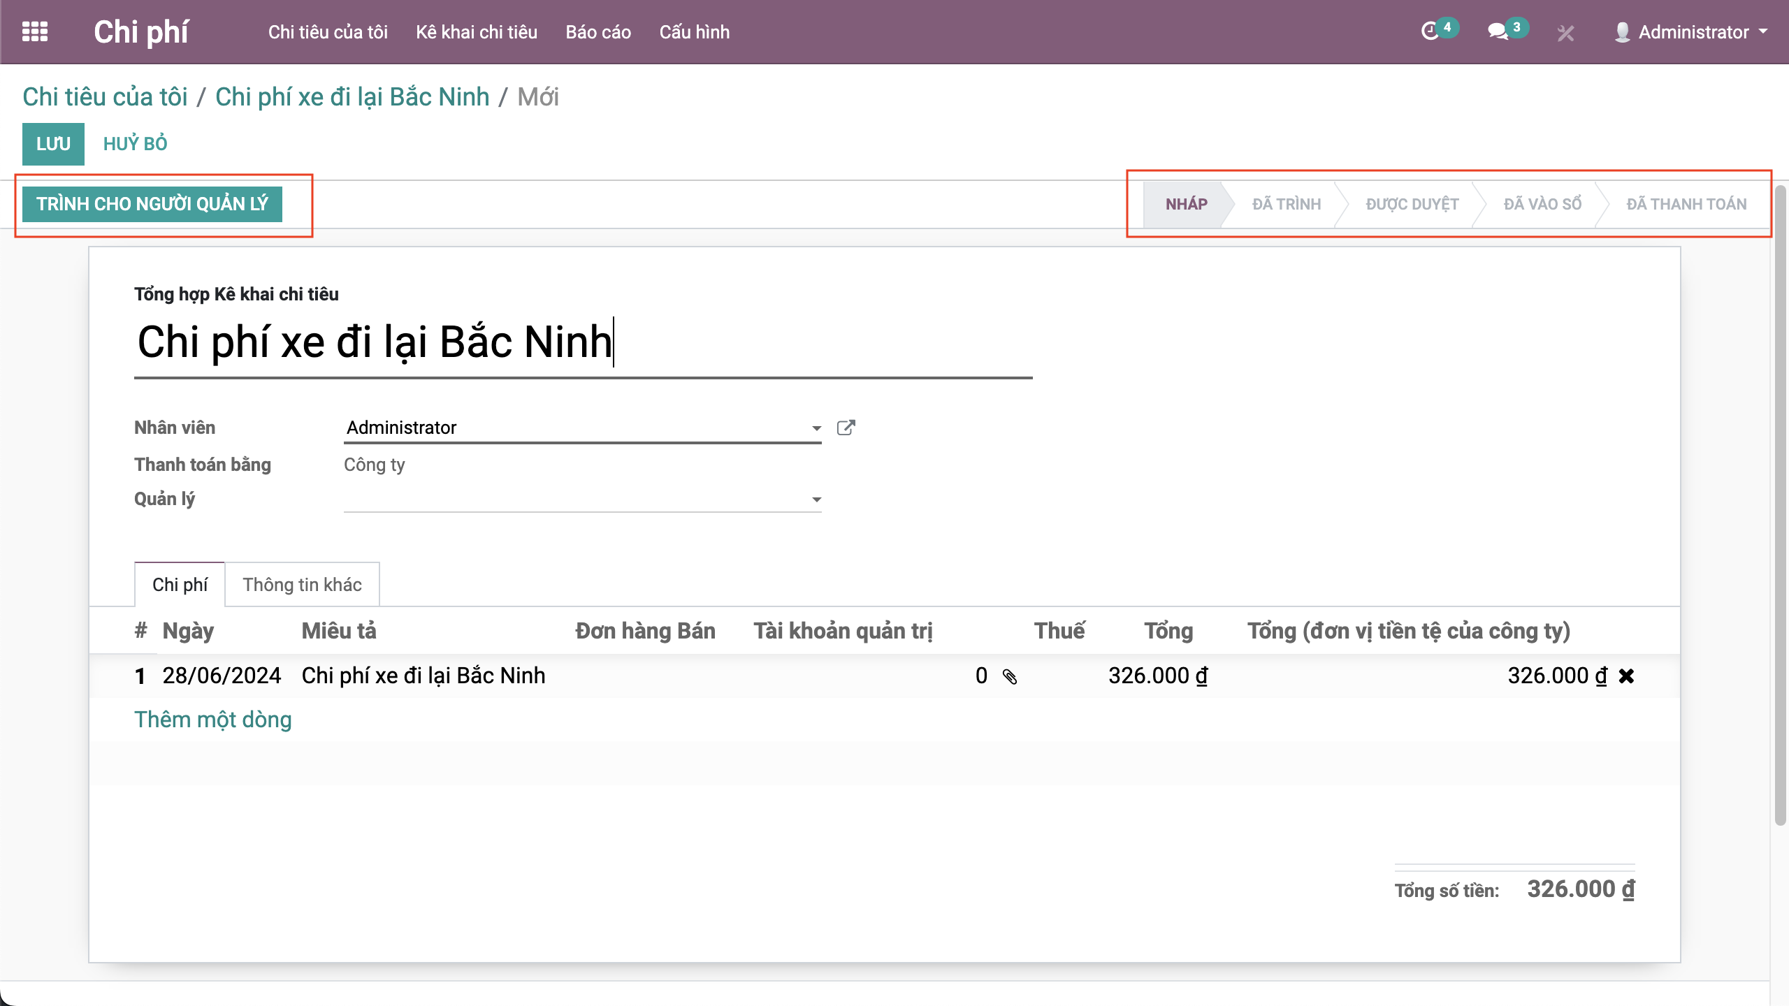
Task: Expand the Quản lý dropdown arrow
Action: 816,500
